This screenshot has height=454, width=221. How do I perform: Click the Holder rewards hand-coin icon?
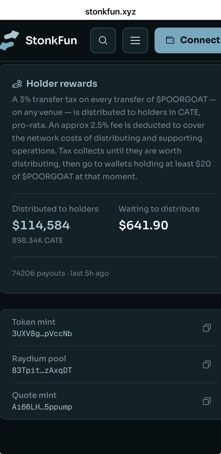(x=17, y=84)
